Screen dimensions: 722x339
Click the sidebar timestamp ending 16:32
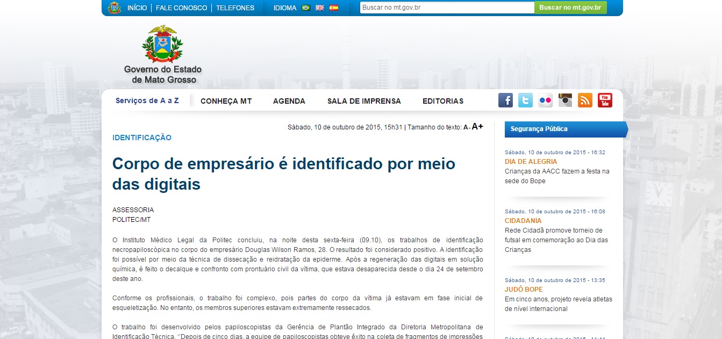(555, 153)
